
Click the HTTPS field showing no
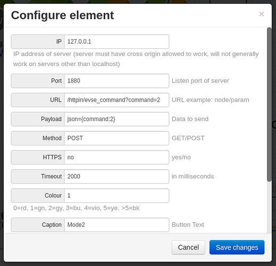[x=116, y=157]
